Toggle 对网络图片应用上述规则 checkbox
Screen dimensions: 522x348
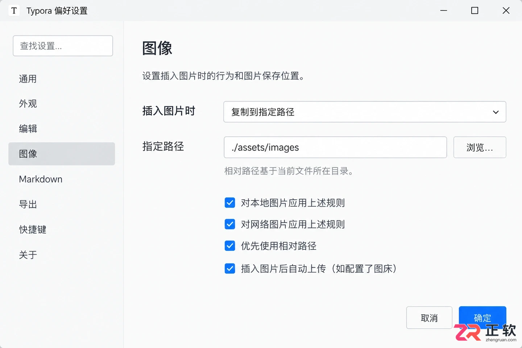(x=230, y=224)
